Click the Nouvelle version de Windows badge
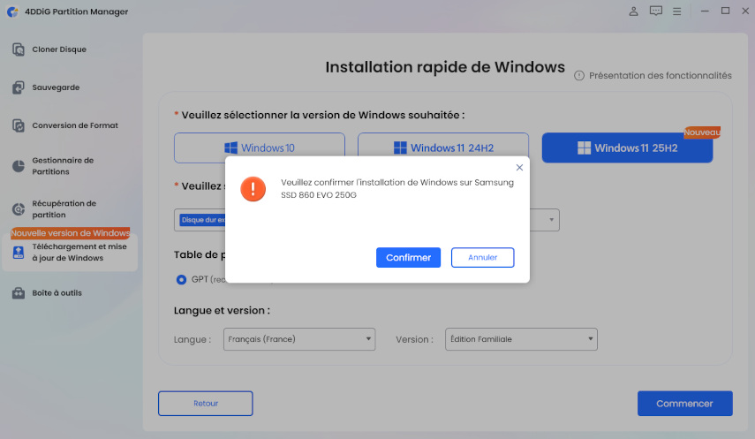Viewport: 755px width, 439px height. point(71,233)
